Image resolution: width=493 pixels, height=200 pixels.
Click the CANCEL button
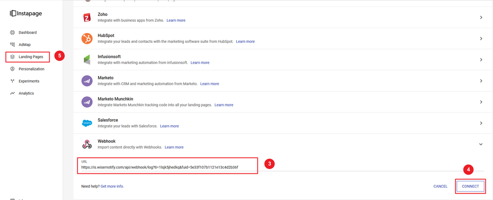pos(440,186)
